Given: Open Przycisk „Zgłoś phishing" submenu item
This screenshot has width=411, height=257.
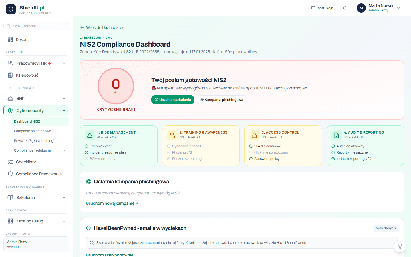Looking at the screenshot, I should 40,141.
